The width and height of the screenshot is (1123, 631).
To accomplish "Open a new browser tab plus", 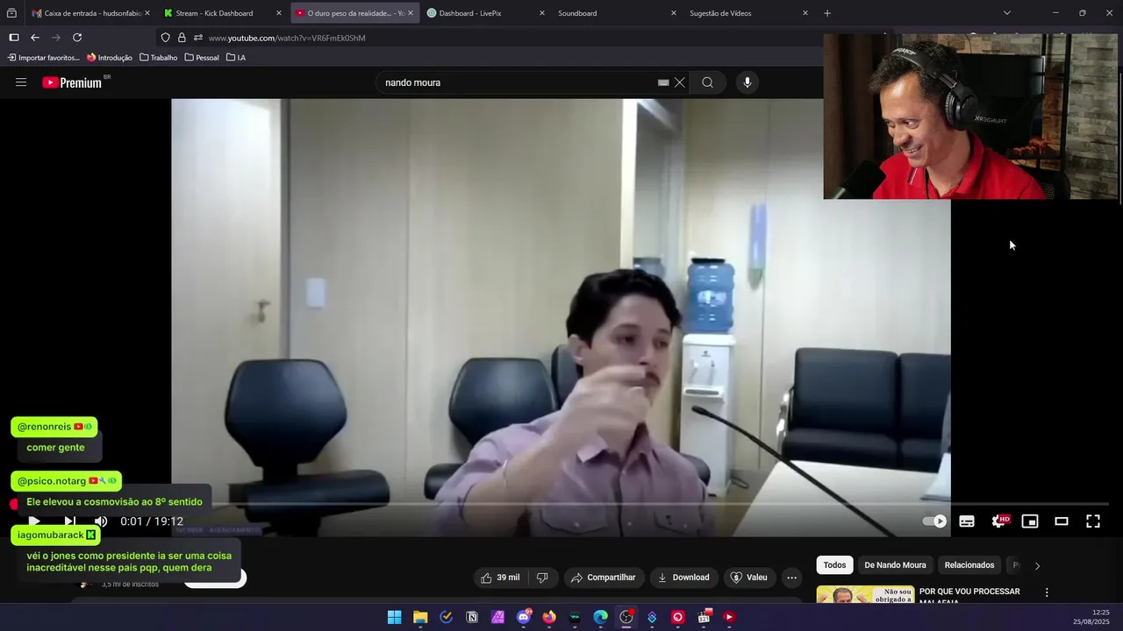I will coord(827,13).
